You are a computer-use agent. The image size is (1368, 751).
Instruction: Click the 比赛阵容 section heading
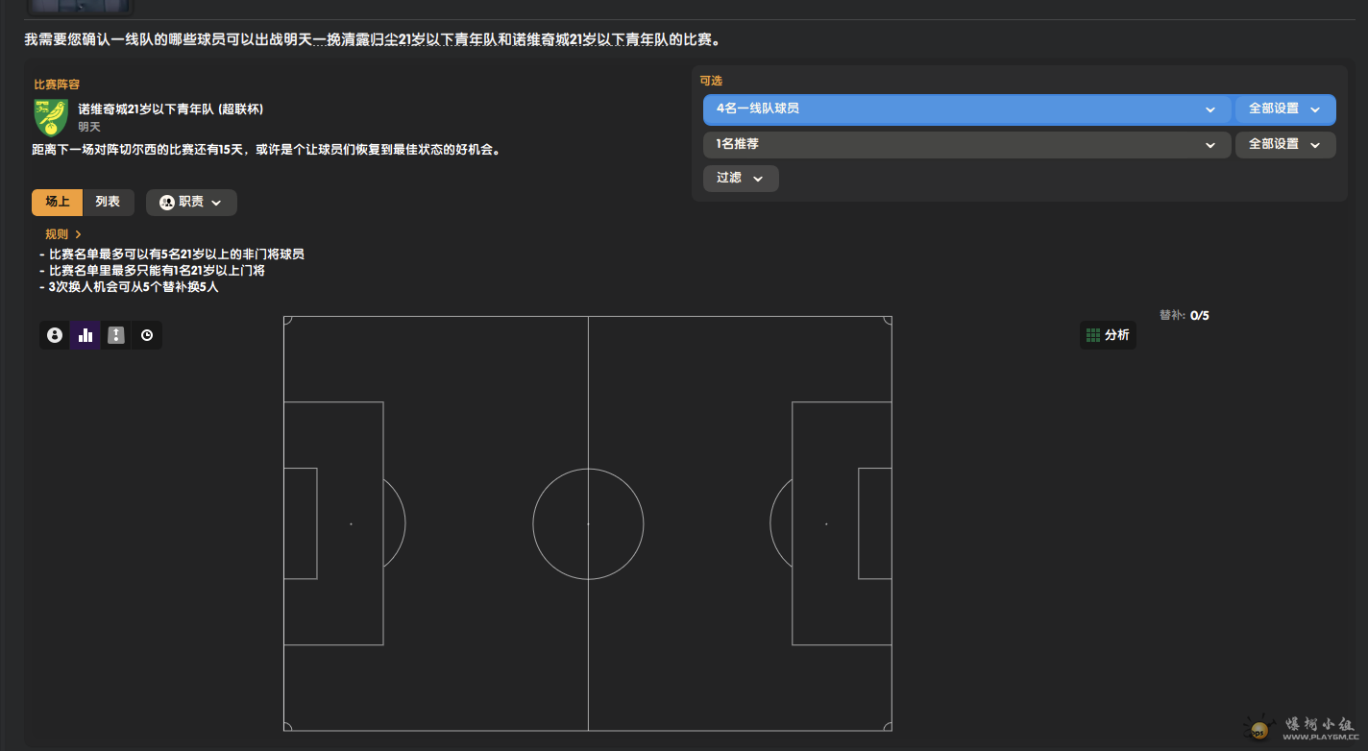tap(57, 85)
